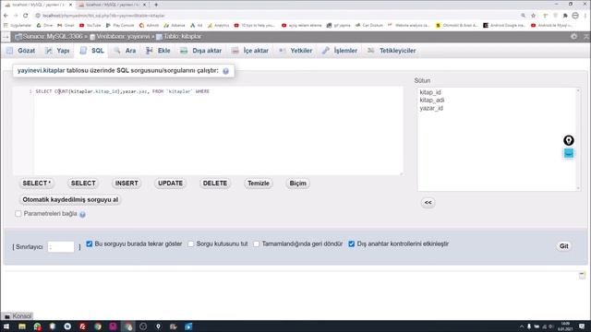Select the SQL tab
The height and width of the screenshot is (332, 591).
pyautogui.click(x=92, y=51)
